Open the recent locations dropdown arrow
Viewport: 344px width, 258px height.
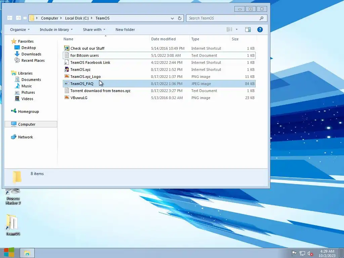pos(25,18)
